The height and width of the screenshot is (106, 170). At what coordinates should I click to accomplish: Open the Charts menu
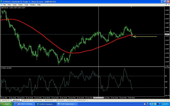click(x=20, y=5)
